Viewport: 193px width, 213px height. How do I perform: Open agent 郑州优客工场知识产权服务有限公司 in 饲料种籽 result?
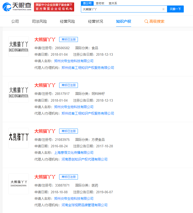88,113
